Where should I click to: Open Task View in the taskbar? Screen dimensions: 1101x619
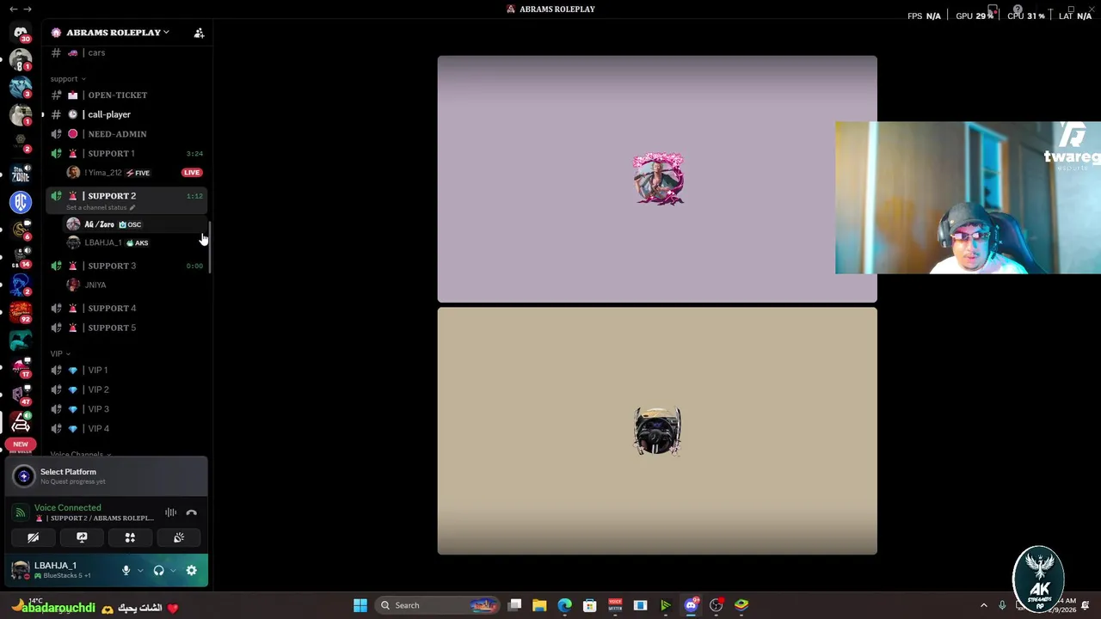[514, 605]
